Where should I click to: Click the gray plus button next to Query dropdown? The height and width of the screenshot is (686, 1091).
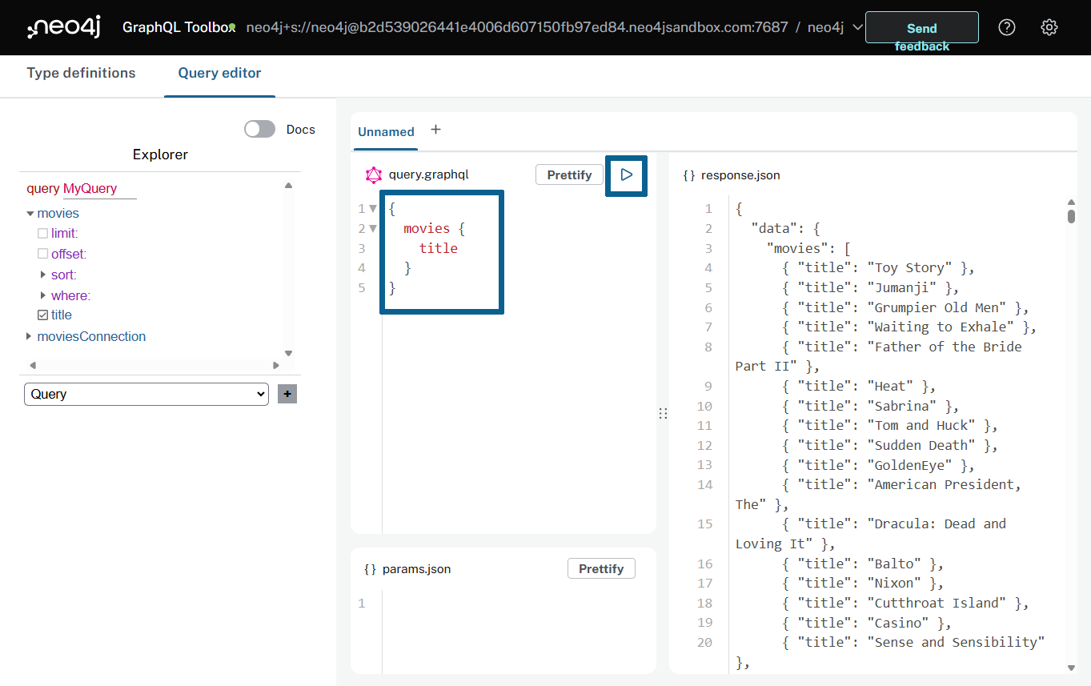click(287, 394)
